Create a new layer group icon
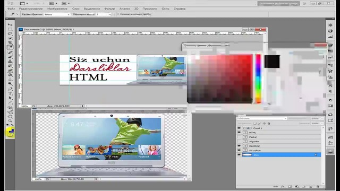The width and height of the screenshot is (340, 191). [x=304, y=186]
